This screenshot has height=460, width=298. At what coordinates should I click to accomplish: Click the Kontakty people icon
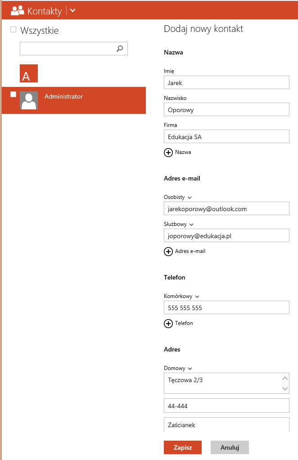pyautogui.click(x=17, y=10)
